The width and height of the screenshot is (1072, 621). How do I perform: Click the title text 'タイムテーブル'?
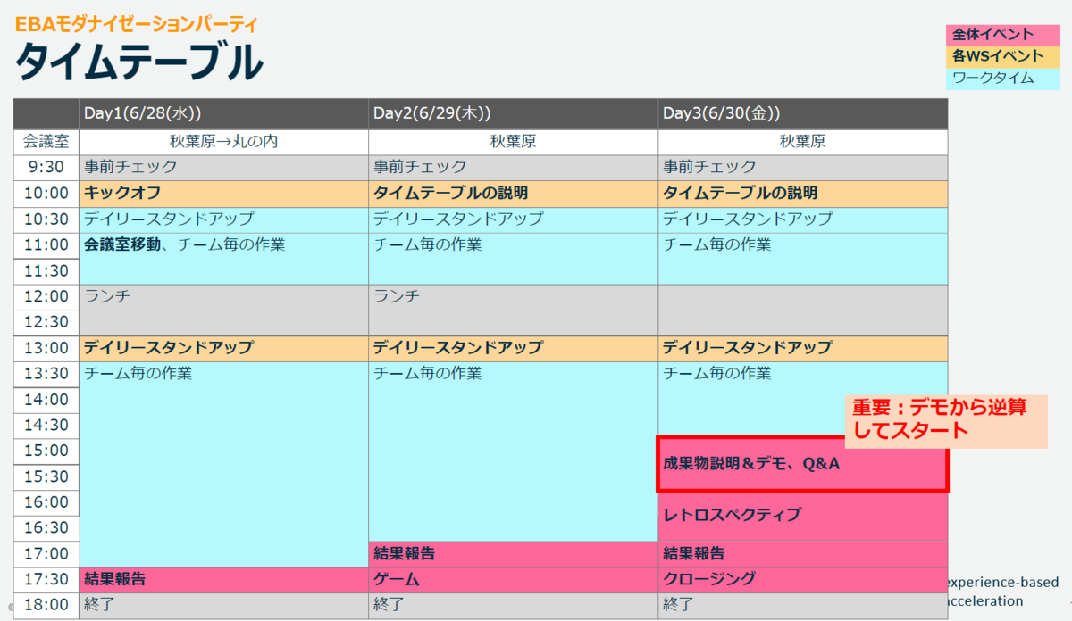point(138,63)
